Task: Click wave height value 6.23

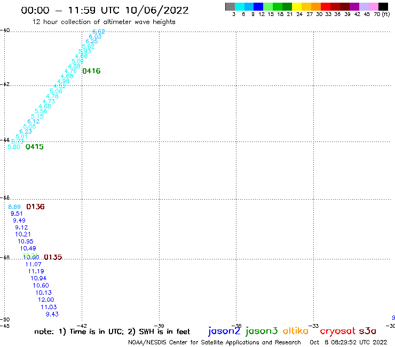Action: pyautogui.click(x=26, y=131)
